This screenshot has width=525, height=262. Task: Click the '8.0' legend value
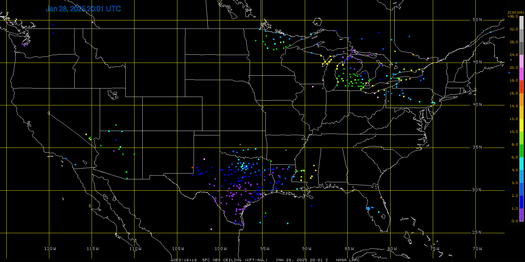click(x=515, y=144)
